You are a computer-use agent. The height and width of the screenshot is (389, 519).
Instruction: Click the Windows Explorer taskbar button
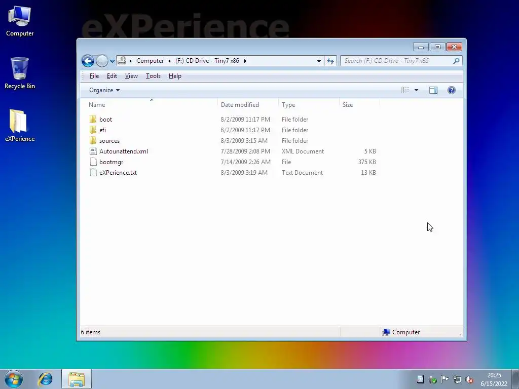pos(77,379)
